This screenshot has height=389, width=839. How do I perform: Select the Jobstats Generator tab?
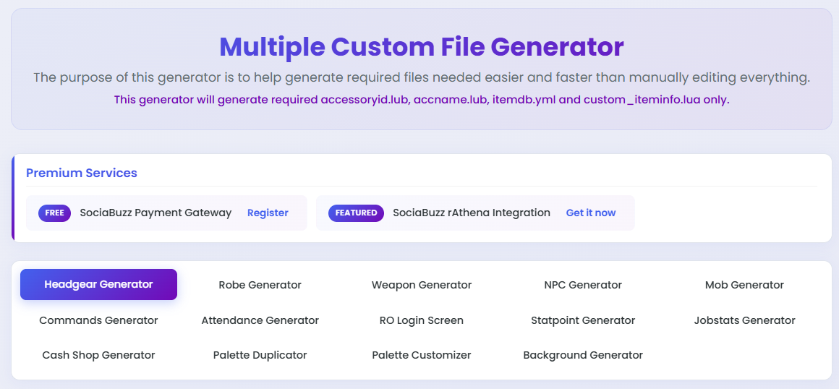pyautogui.click(x=744, y=320)
